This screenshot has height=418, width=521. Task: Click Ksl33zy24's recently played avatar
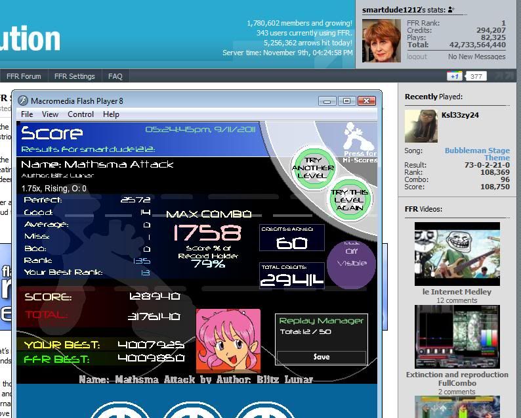tap(421, 126)
